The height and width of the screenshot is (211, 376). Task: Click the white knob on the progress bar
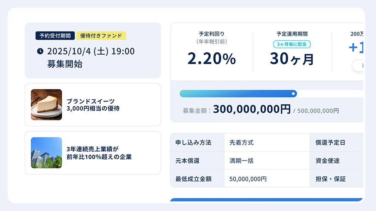click(x=294, y=94)
